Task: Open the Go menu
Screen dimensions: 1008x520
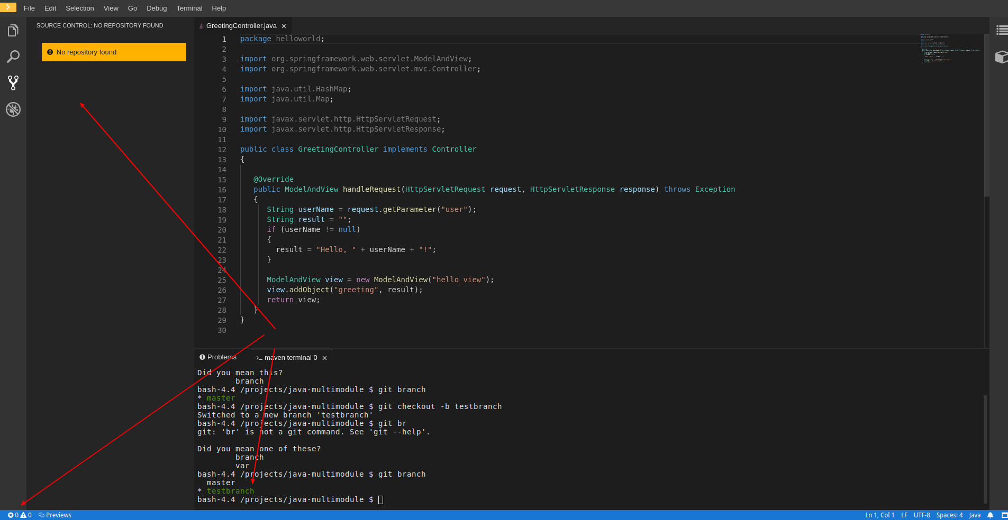Action: pos(132,8)
